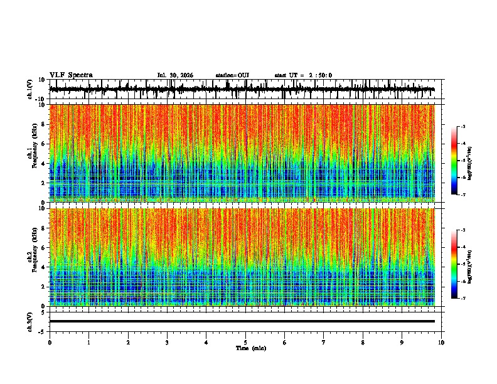Click the 10 tick on the time axis
This screenshot has height=384, width=497.
coord(441,343)
